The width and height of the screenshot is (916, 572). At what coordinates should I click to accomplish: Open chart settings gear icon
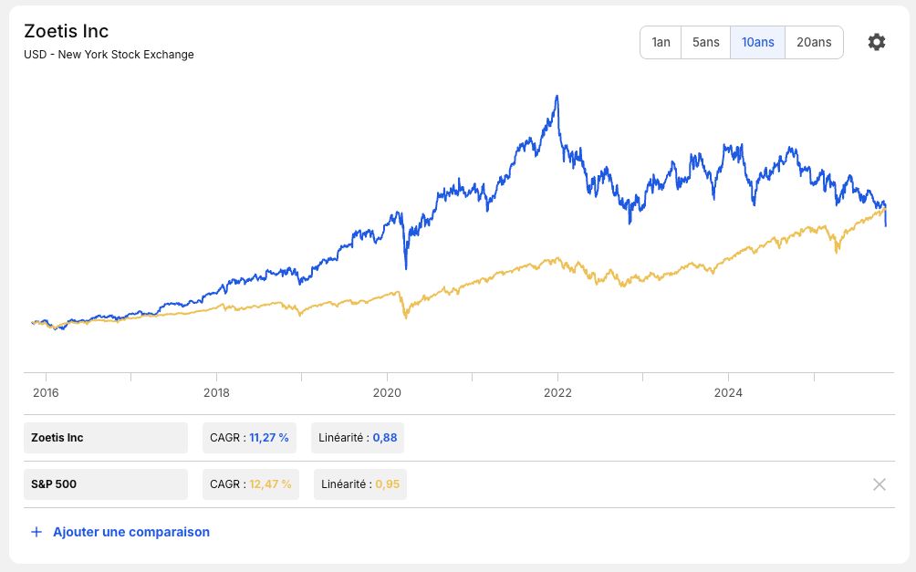pyautogui.click(x=876, y=42)
